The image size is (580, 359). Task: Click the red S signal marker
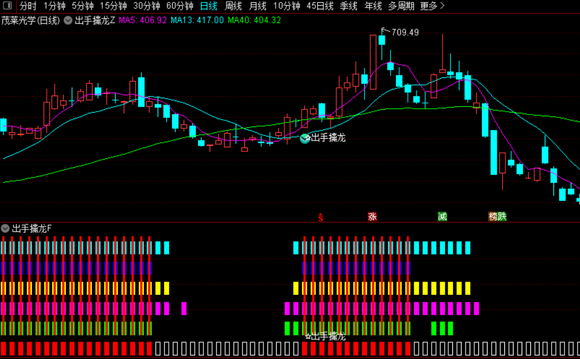click(321, 217)
